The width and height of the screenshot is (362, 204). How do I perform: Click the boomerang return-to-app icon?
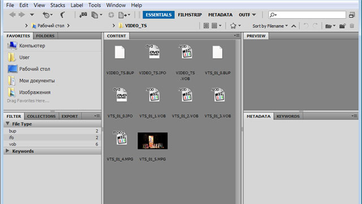tap(62, 15)
